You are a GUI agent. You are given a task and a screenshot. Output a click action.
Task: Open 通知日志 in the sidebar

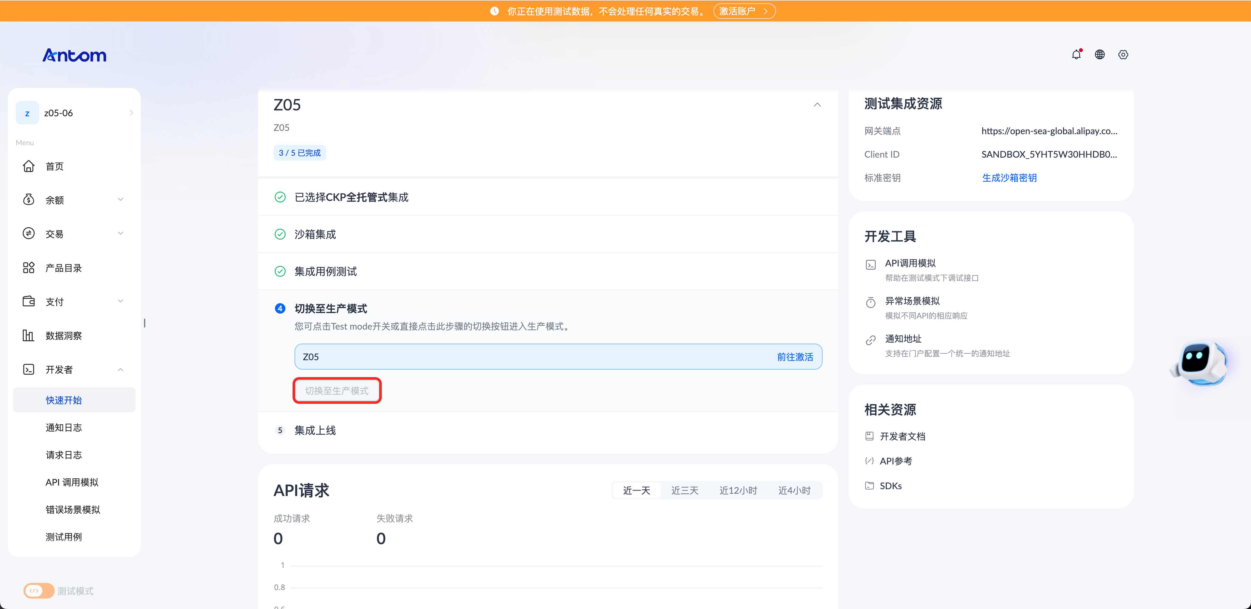tap(64, 427)
